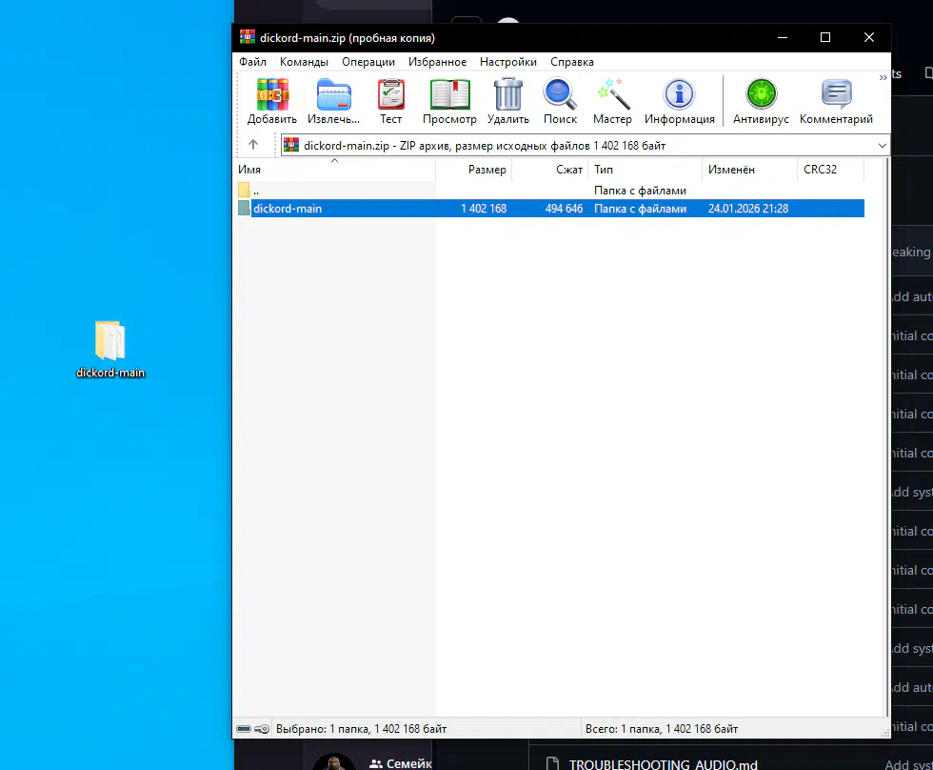
Task: Open the Избранное menu
Action: [437, 62]
